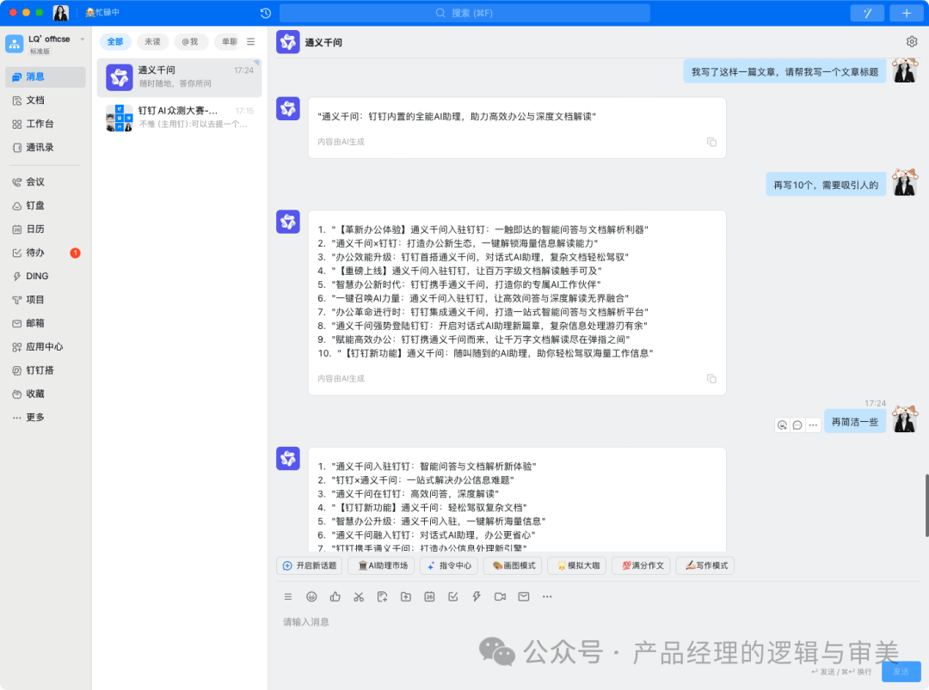Open the conversation filter list menu
929x690 pixels.
pos(251,42)
